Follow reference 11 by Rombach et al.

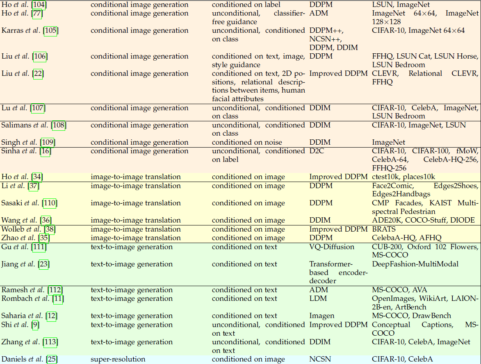58,299
